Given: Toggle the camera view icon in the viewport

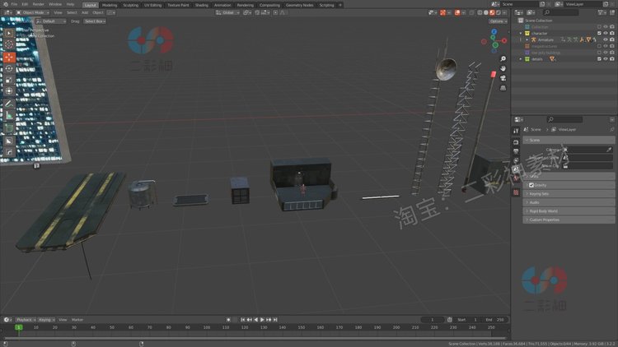Looking at the screenshot, I should coord(503,78).
